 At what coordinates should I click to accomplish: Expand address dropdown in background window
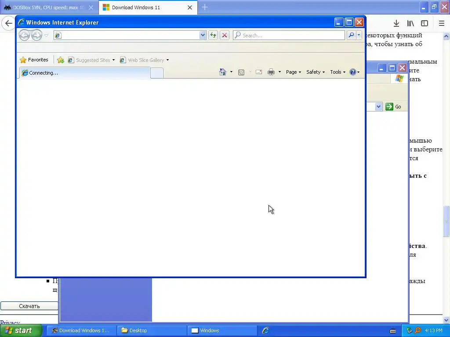tap(378, 107)
